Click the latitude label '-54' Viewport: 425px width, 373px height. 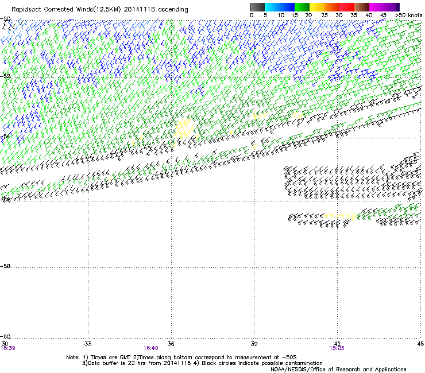5,136
